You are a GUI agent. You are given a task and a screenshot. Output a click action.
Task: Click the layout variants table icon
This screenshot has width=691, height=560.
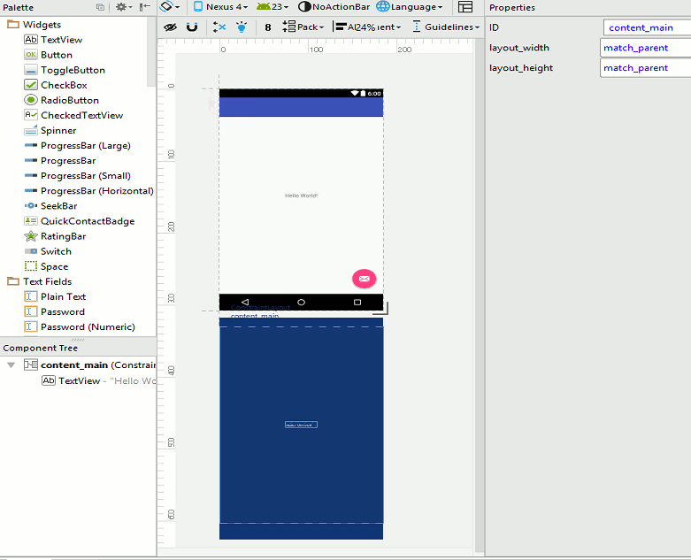[x=465, y=7]
